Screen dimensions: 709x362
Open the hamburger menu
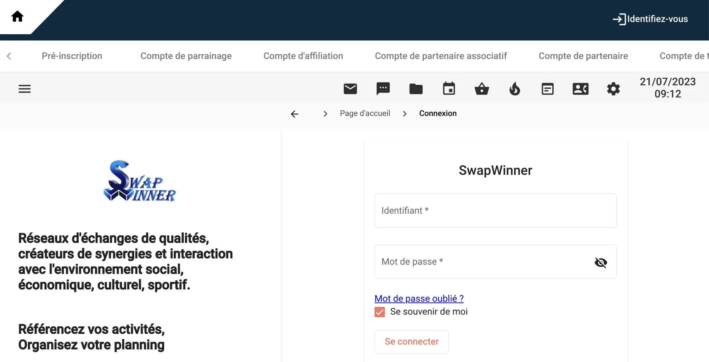(x=24, y=89)
